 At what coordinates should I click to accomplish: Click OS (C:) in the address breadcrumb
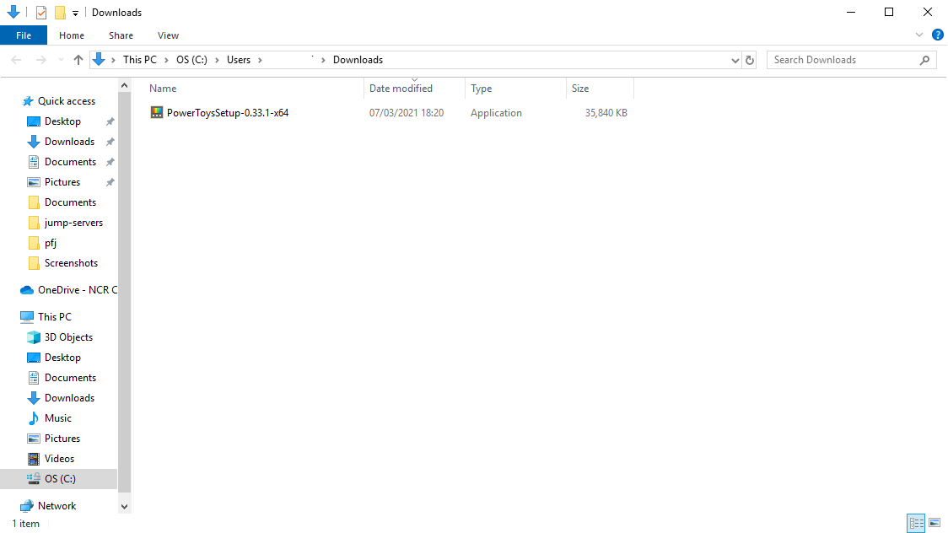pos(191,60)
